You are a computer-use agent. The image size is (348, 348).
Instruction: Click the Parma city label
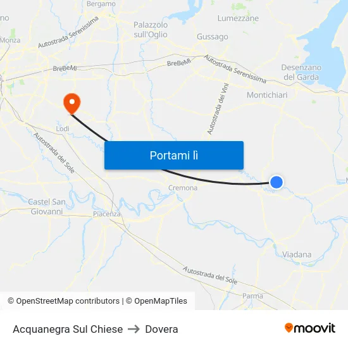tap(252, 296)
